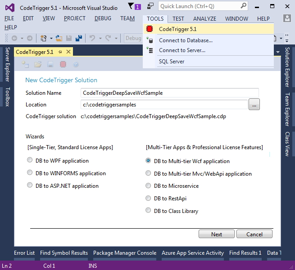Click the feedback icon beside Quick Launch
The height and width of the screenshot is (270, 295).
(x=150, y=6)
